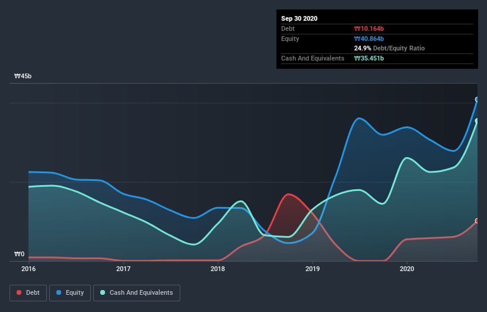Click the Sep 30 2020 tooltip date

point(300,18)
